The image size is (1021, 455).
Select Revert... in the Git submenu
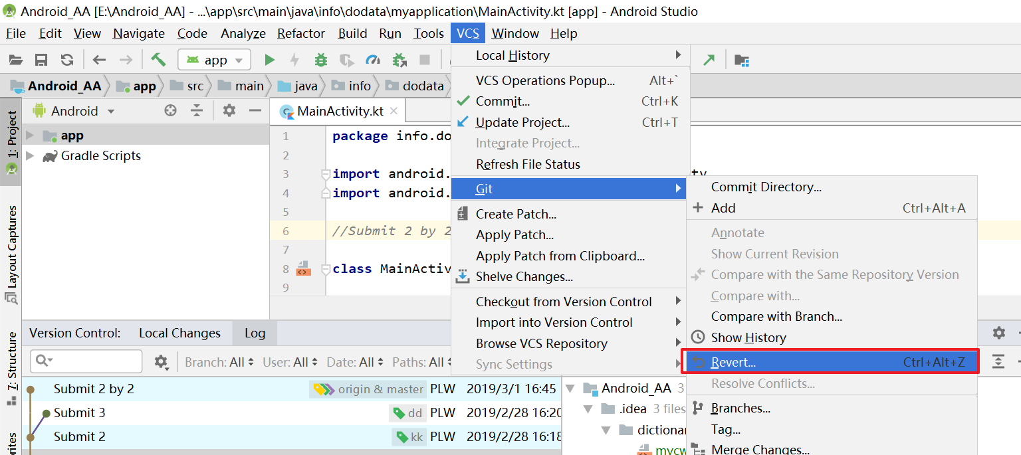tap(832, 362)
